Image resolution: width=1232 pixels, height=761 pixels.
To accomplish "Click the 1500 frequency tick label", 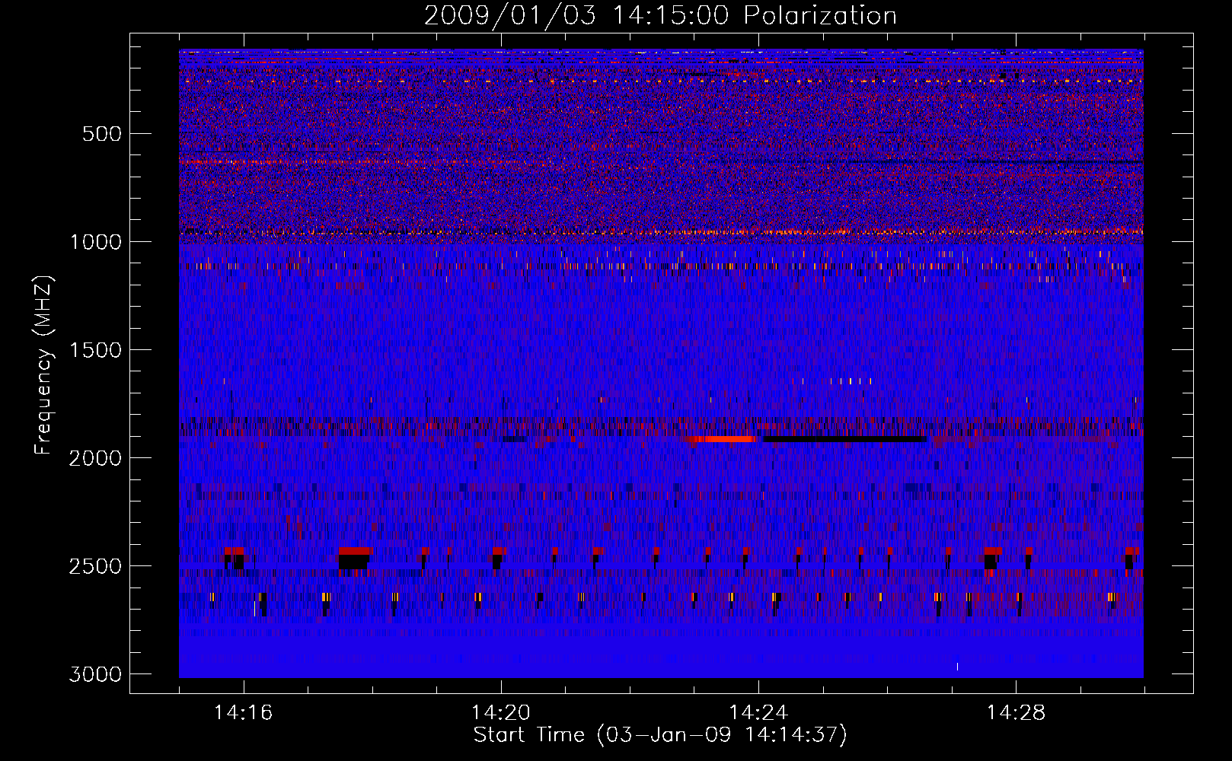I will coord(96,350).
